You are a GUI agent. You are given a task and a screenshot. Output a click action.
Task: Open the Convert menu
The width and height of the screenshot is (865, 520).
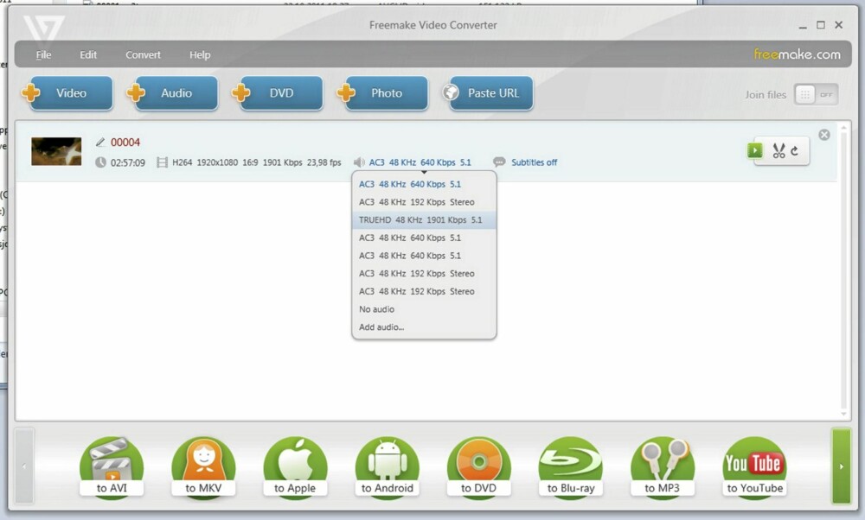pyautogui.click(x=143, y=55)
